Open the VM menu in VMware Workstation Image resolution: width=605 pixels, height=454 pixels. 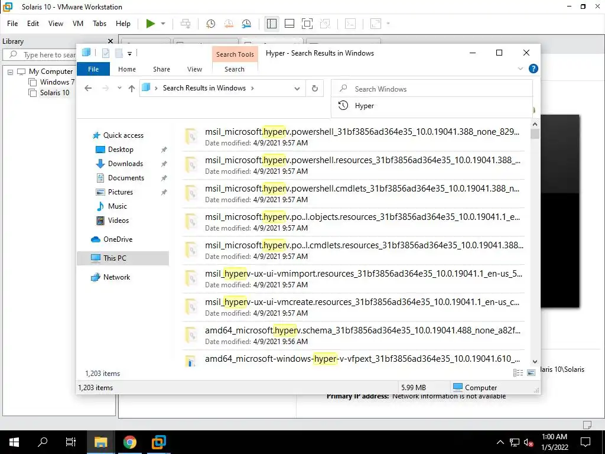tap(78, 24)
